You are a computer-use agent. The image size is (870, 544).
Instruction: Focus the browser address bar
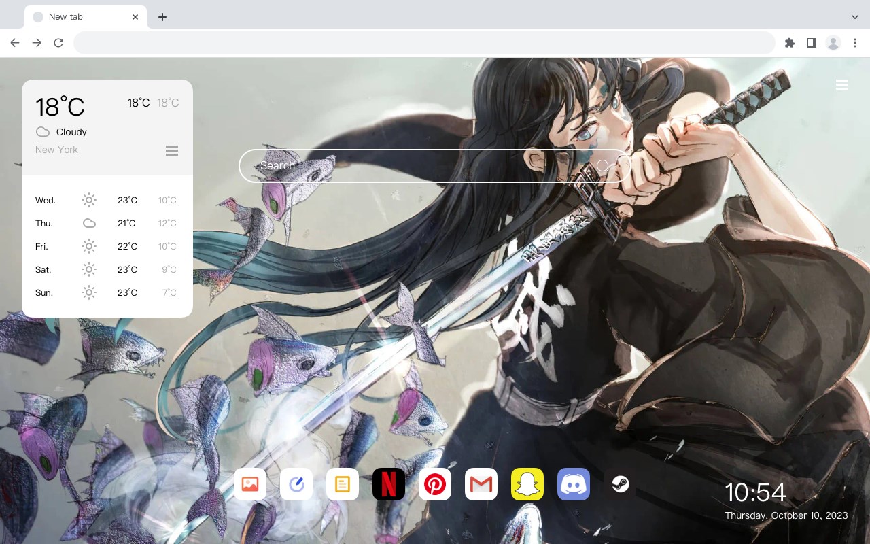pos(424,43)
